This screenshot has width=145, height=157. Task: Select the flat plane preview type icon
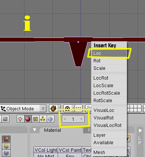click(6, 139)
